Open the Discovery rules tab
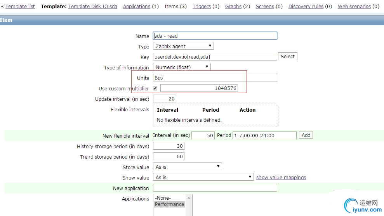Image resolution: width=384 pixels, height=216 pixels. point(306,6)
